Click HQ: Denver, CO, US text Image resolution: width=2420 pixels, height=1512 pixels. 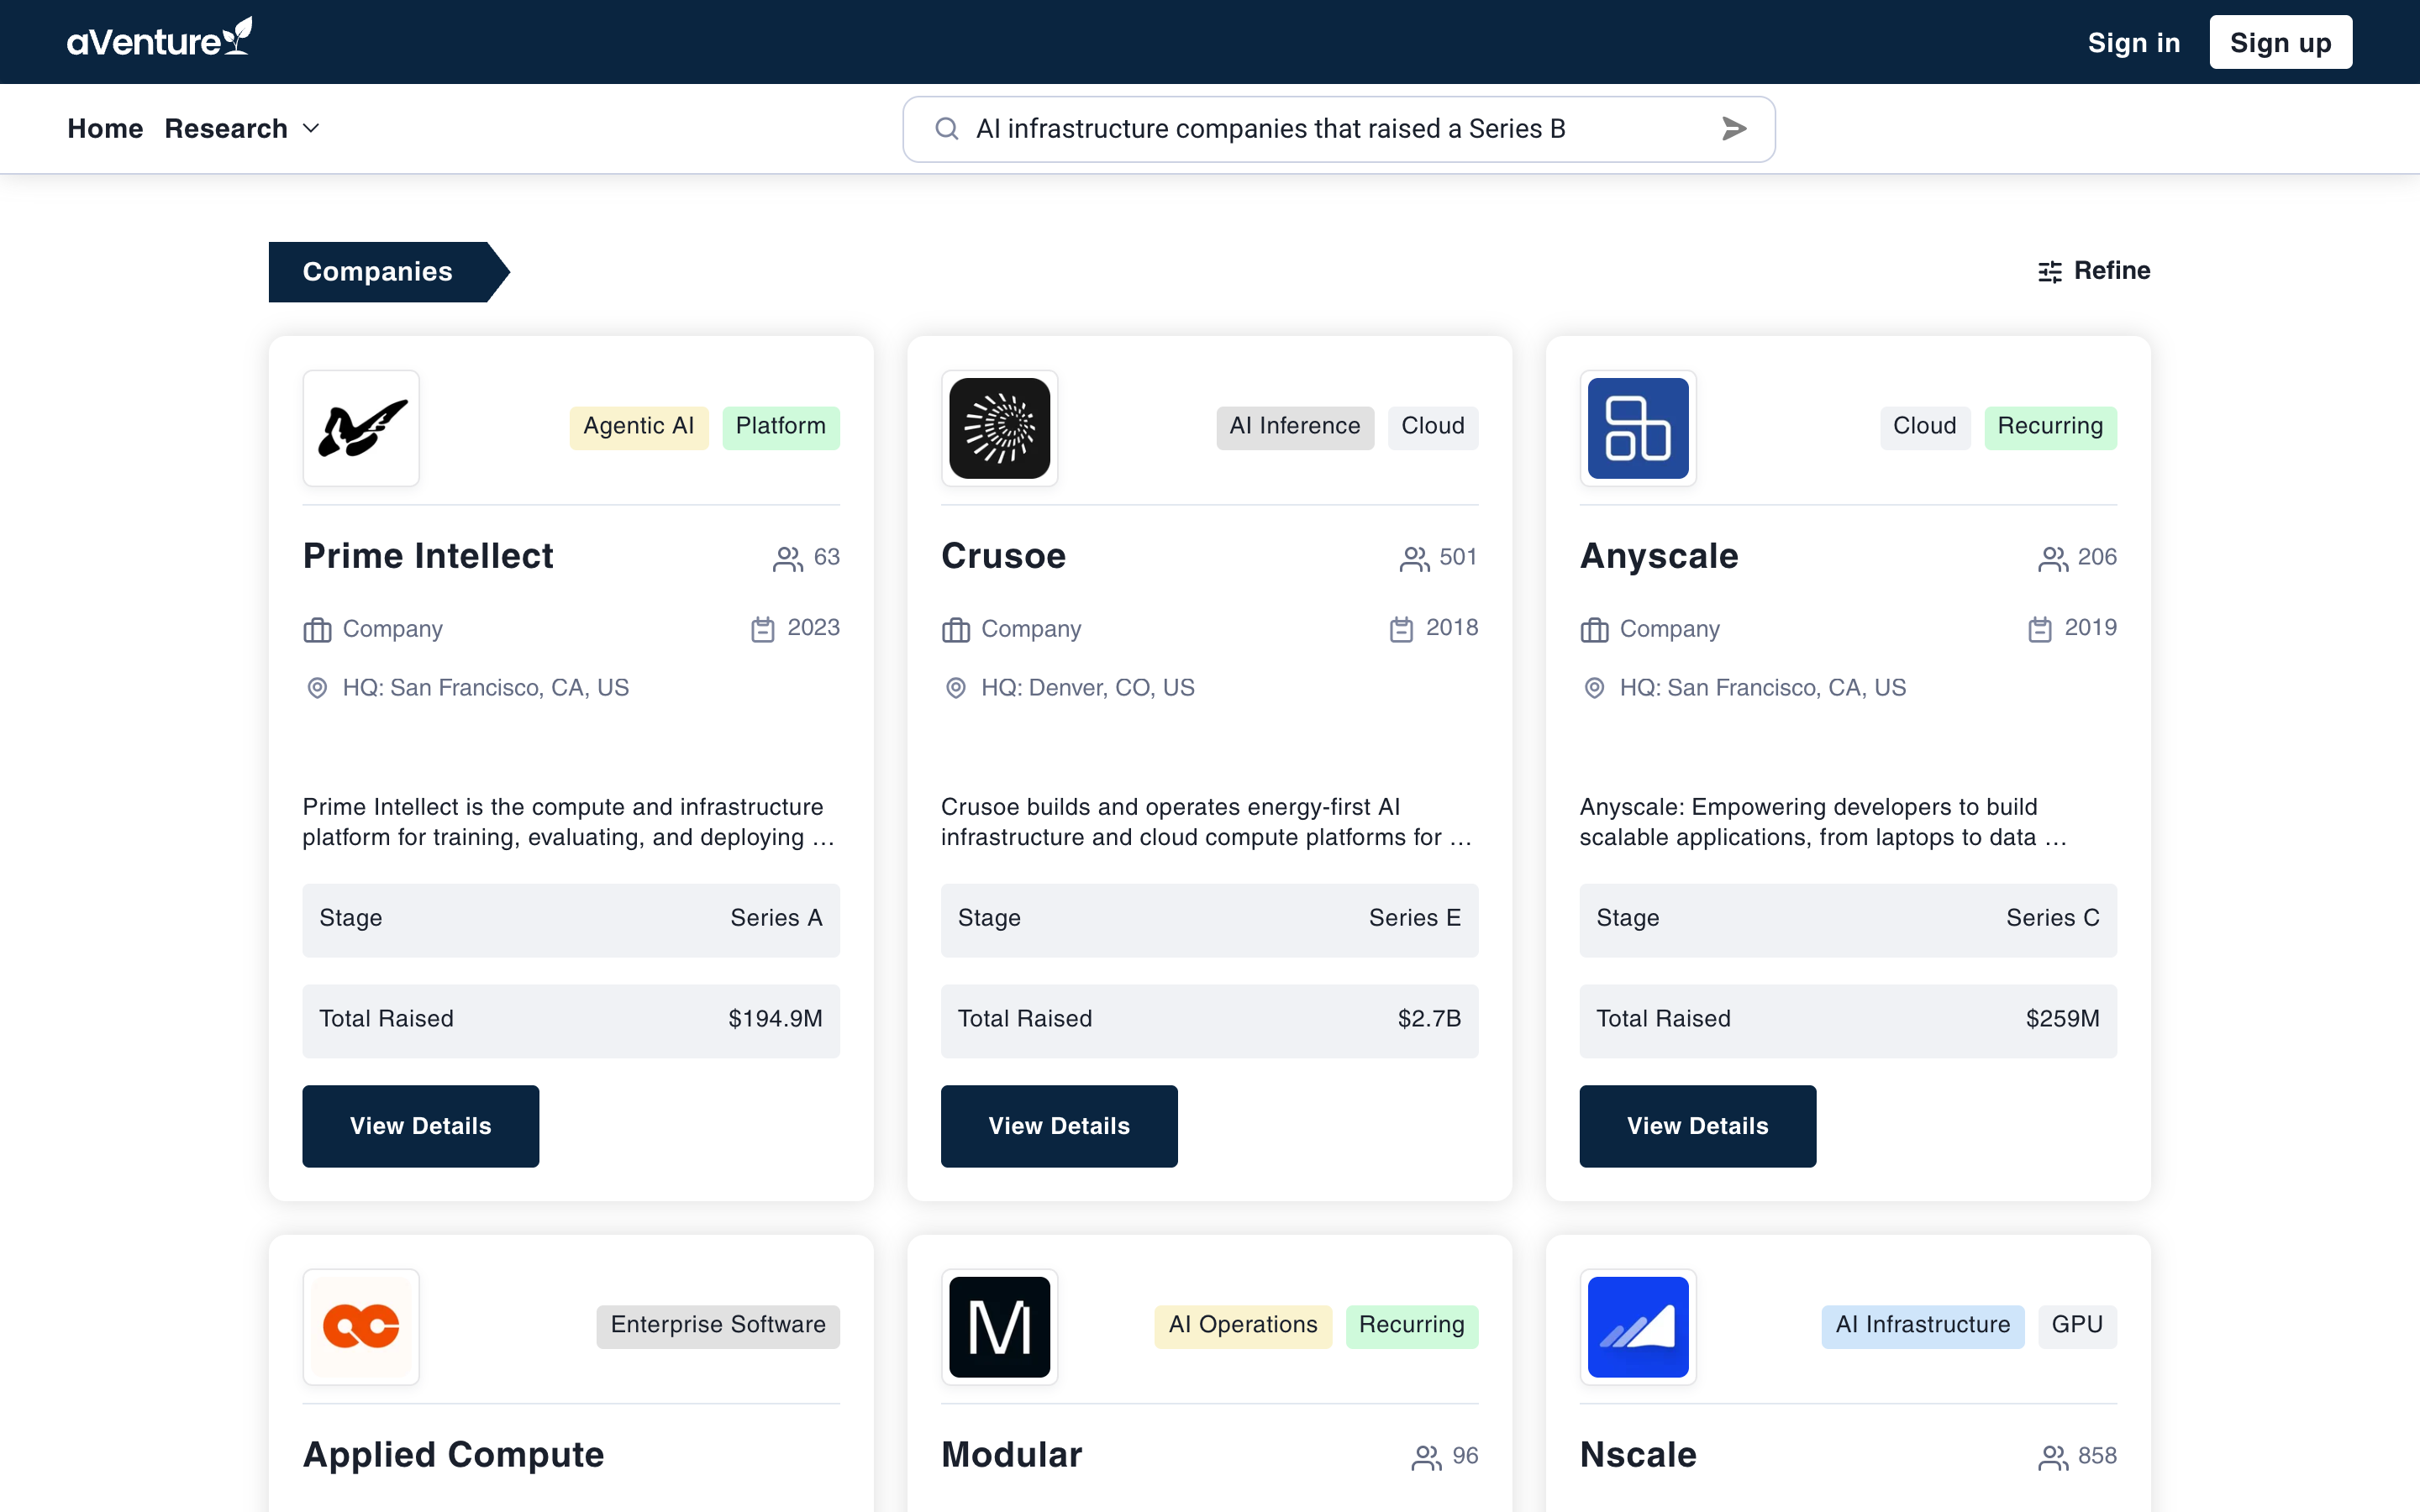(x=1087, y=688)
